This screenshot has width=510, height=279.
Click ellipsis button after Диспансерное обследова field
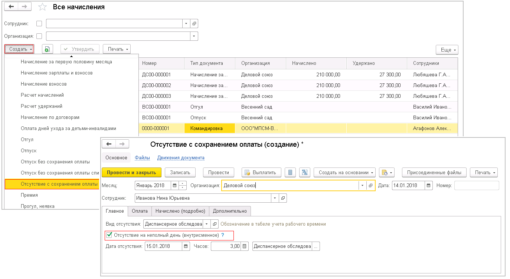click(316, 246)
